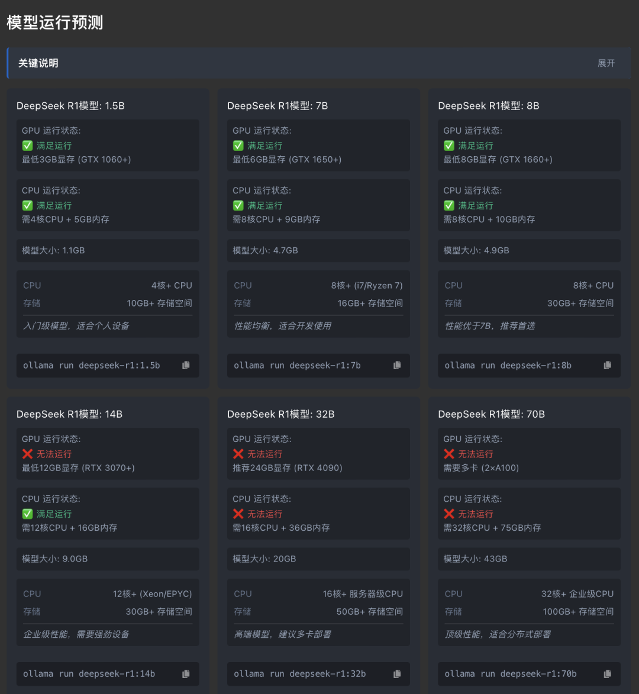Click the 'DeepSeek R1模型: 32B' card title
This screenshot has height=694, width=639.
pos(281,414)
